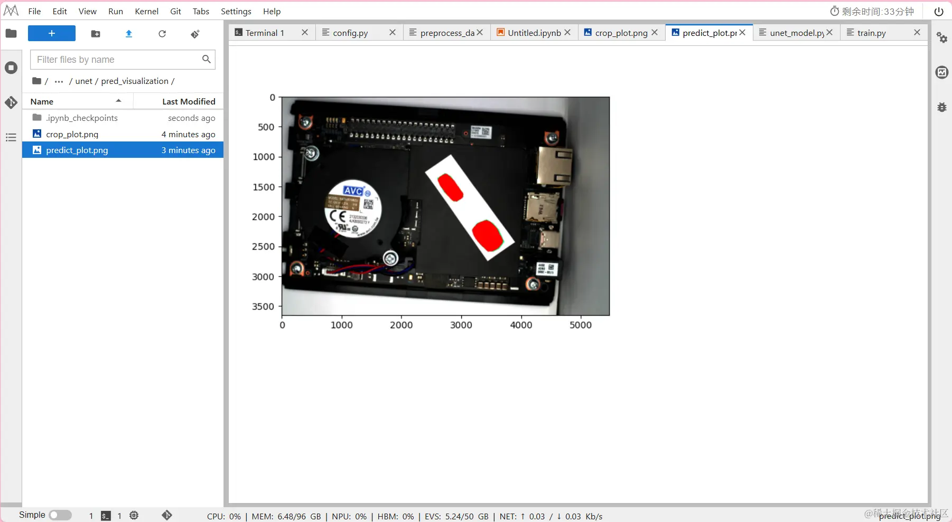
Task: Navigate to unet folder breadcrumb
Action: click(83, 81)
